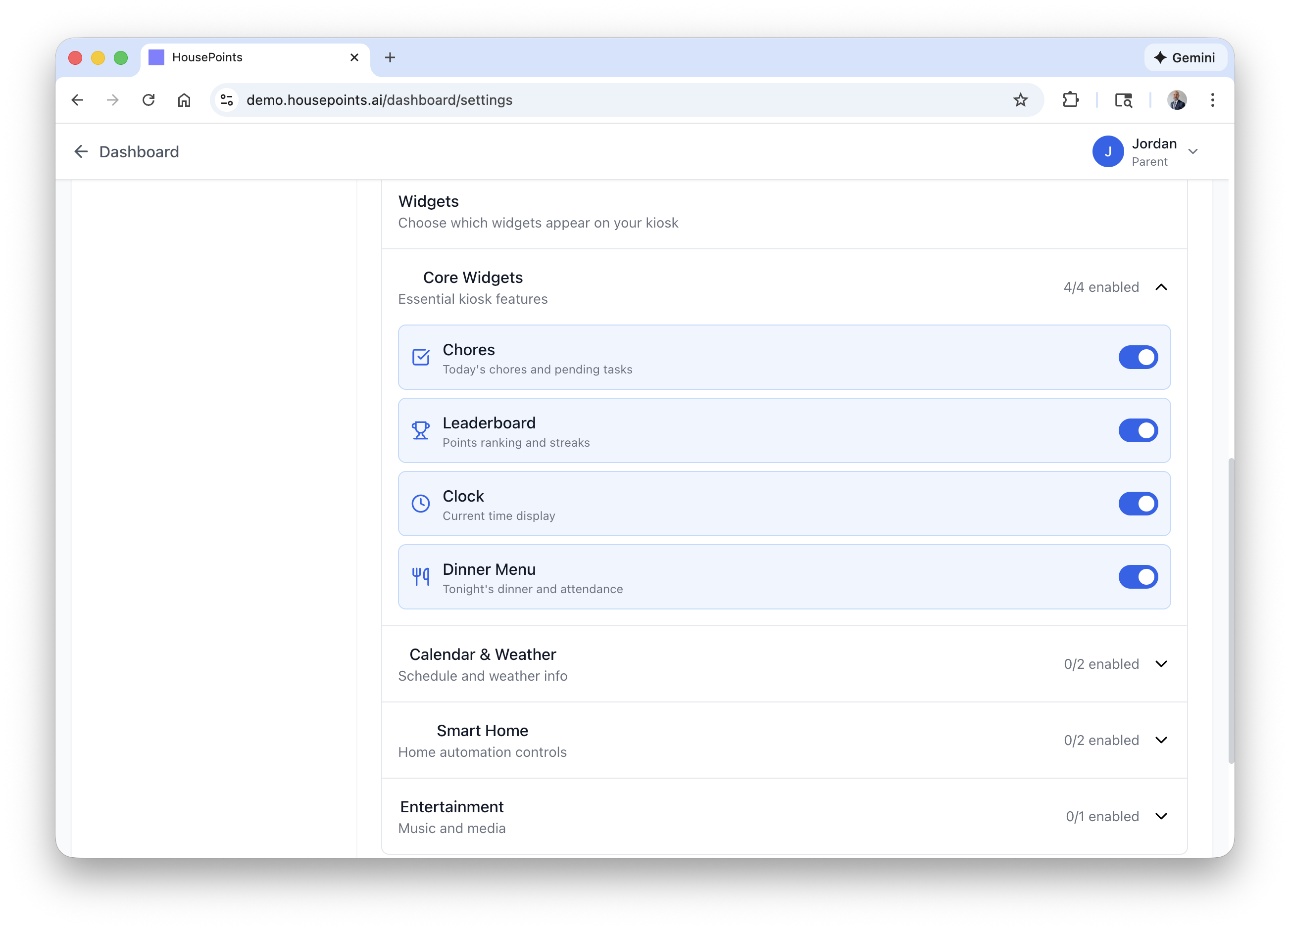Viewport: 1290px width, 931px height.
Task: Bookmark this page with the star
Action: coord(1020,100)
